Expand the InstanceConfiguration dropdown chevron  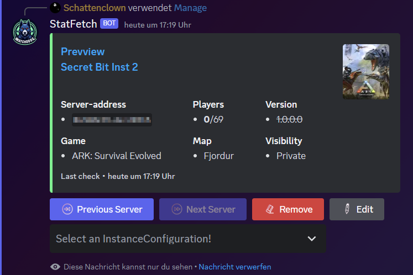[312, 239]
